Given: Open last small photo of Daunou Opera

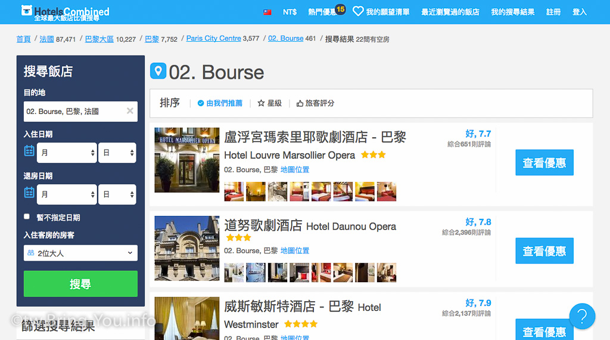Looking at the screenshot, I should click(386, 273).
